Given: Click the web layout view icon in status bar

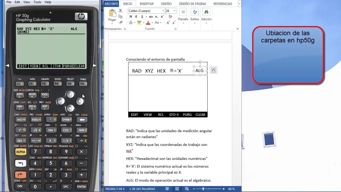Looking at the screenshot, I should (x=186, y=189).
